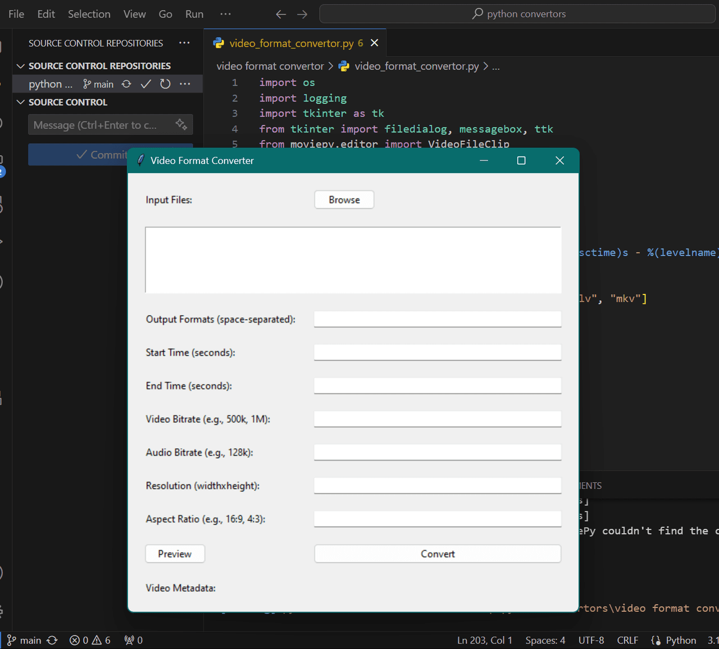
Task: Click the commit checkmark icon in repository row
Action: [146, 84]
